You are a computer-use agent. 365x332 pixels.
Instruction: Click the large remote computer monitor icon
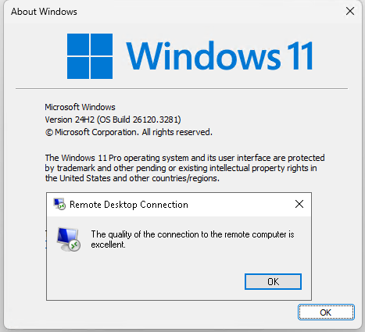coord(69,240)
